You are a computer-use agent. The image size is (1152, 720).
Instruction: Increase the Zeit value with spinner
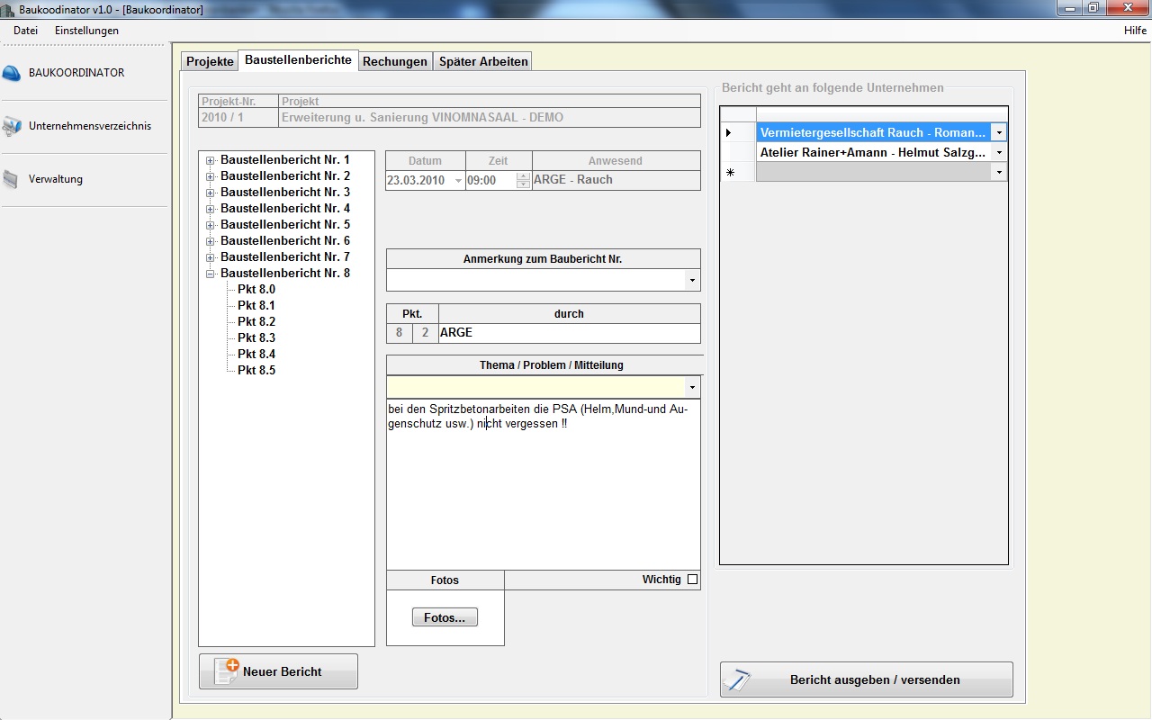coord(524,175)
